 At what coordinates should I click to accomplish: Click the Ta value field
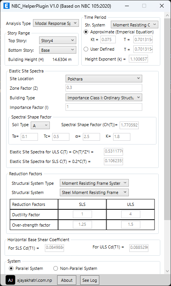[30, 137]
